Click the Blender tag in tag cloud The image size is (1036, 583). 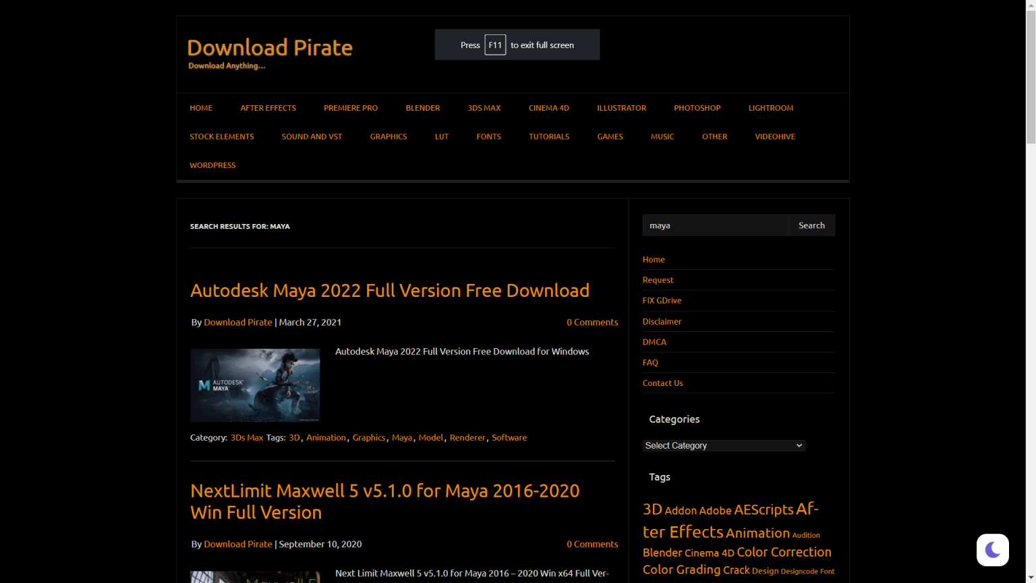click(x=662, y=553)
